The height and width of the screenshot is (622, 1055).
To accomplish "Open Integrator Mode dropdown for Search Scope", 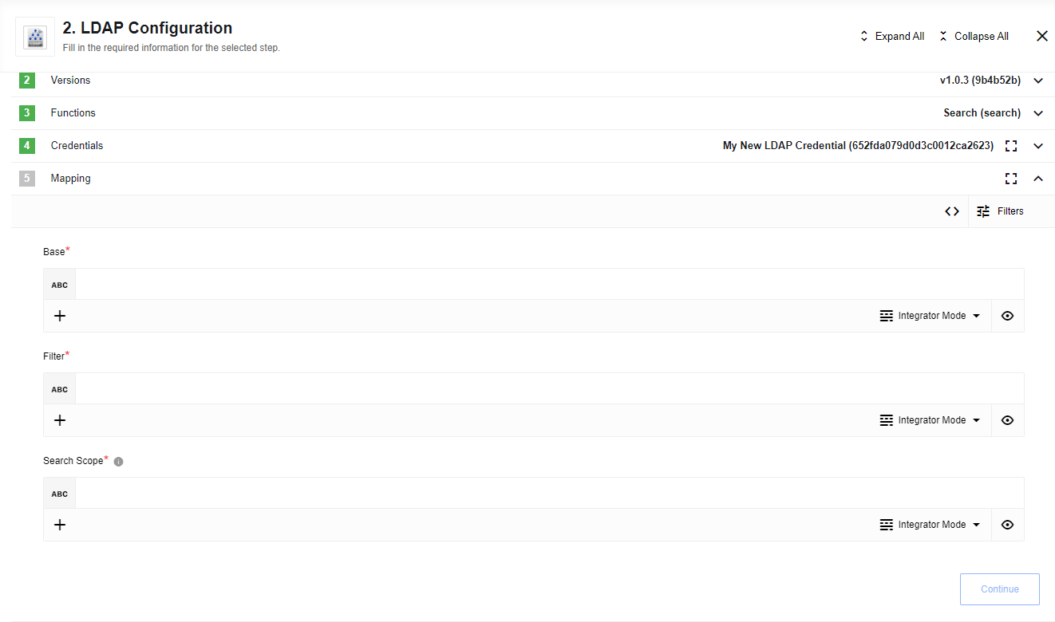I will click(930, 525).
